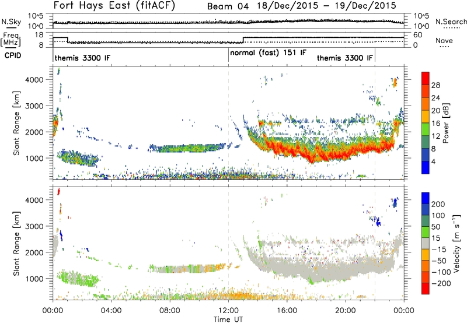Click the 'Time UT' axis label

(228, 320)
